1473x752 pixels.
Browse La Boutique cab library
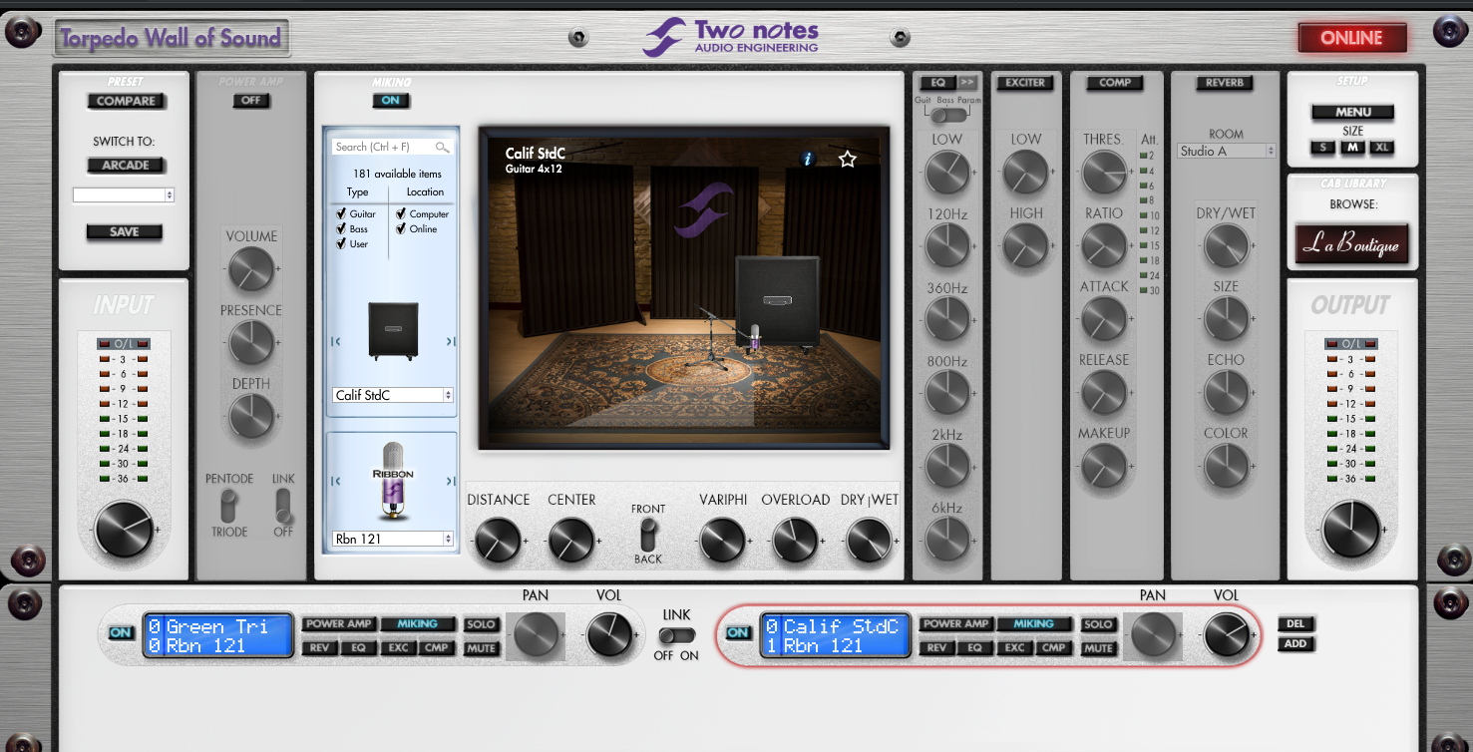(x=1351, y=244)
